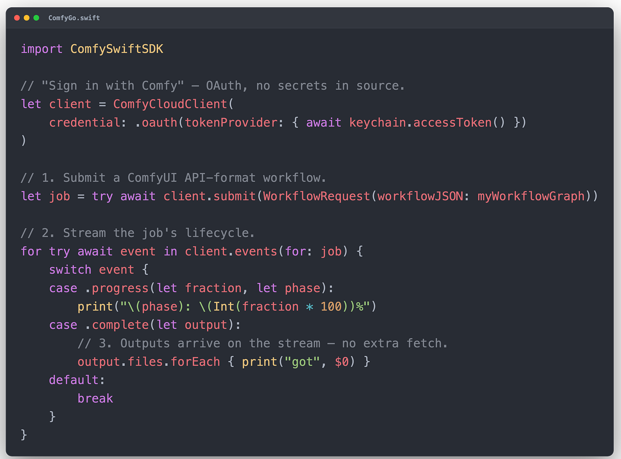Click the tokenProvider argument label

(x=231, y=122)
